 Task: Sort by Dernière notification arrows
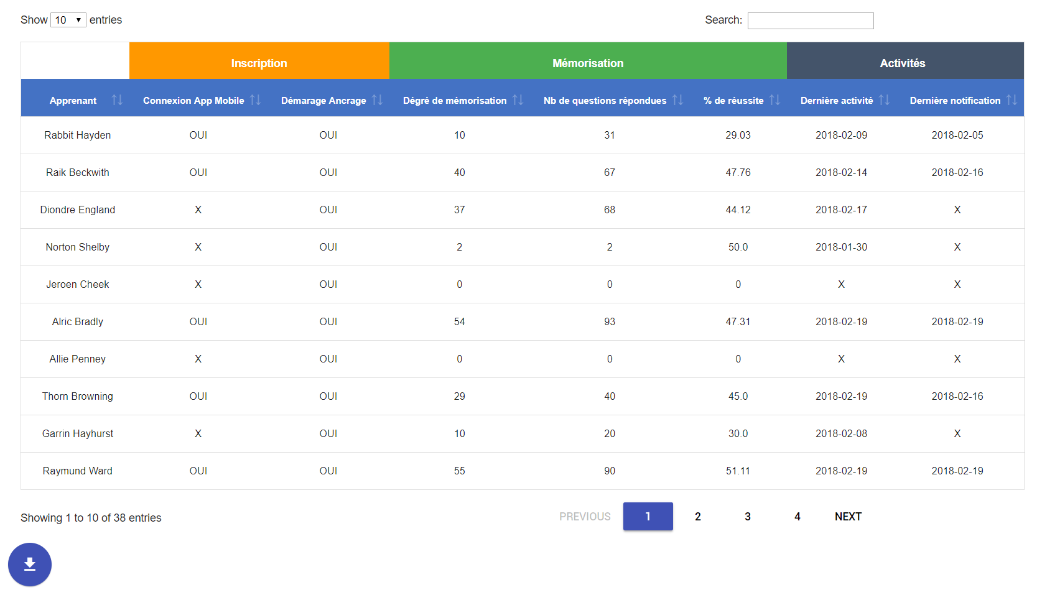tap(1011, 100)
